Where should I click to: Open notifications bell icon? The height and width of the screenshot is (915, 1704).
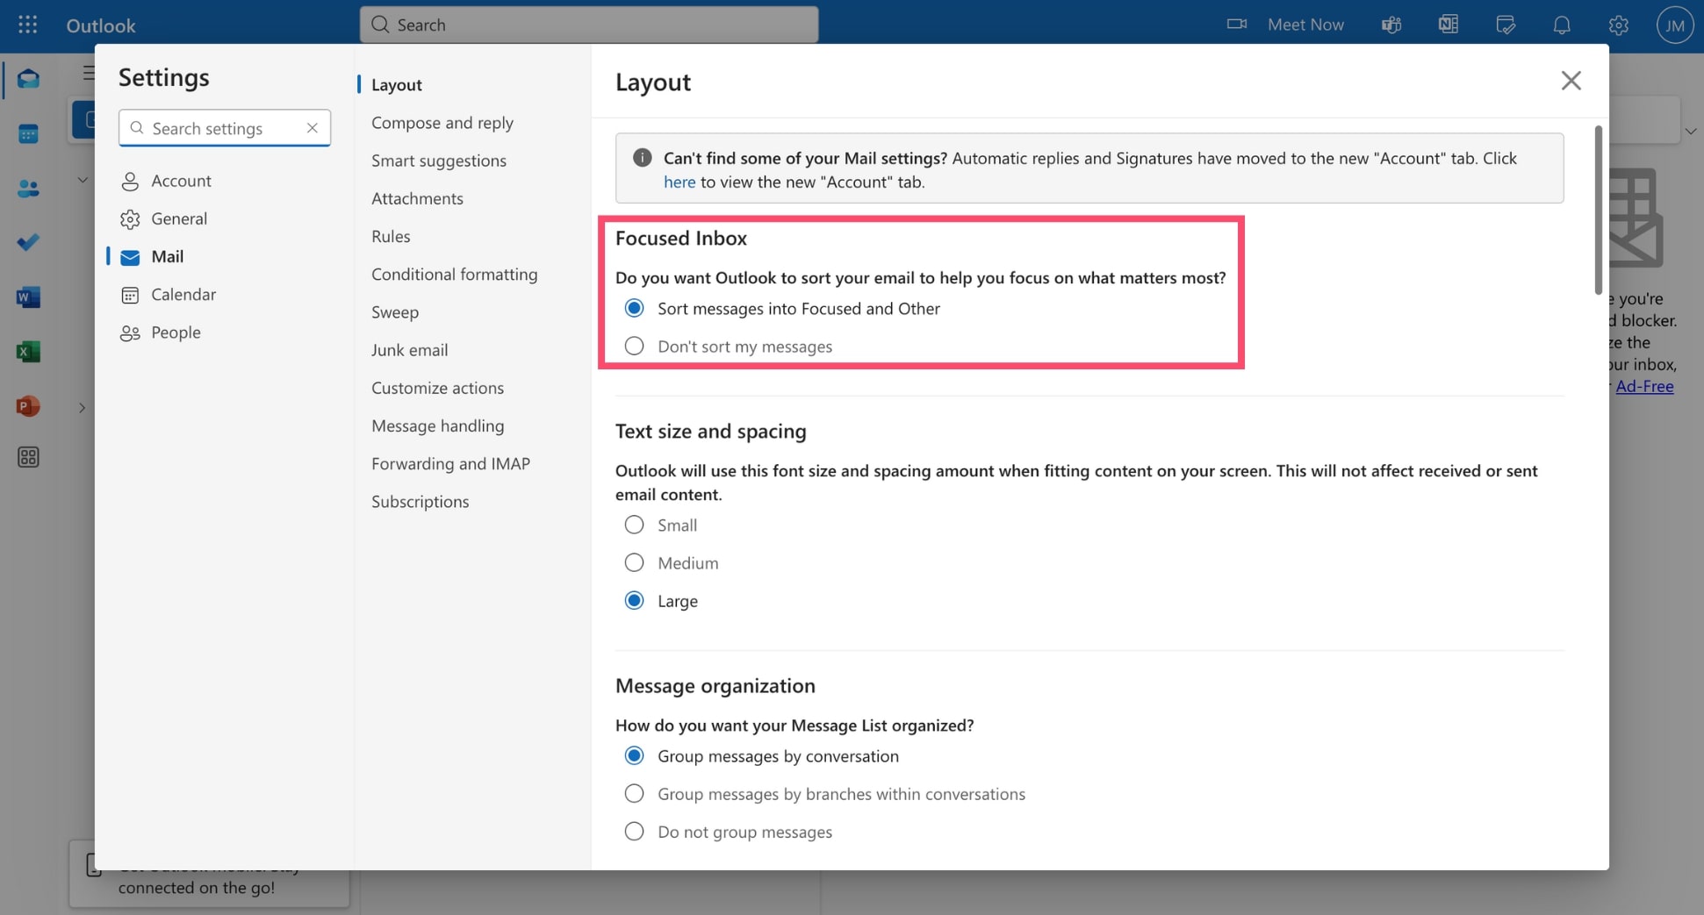click(x=1562, y=25)
